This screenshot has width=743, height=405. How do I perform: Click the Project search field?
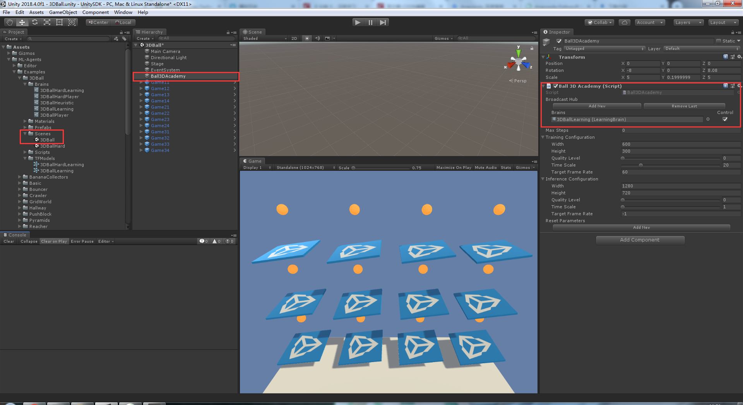[x=69, y=39]
